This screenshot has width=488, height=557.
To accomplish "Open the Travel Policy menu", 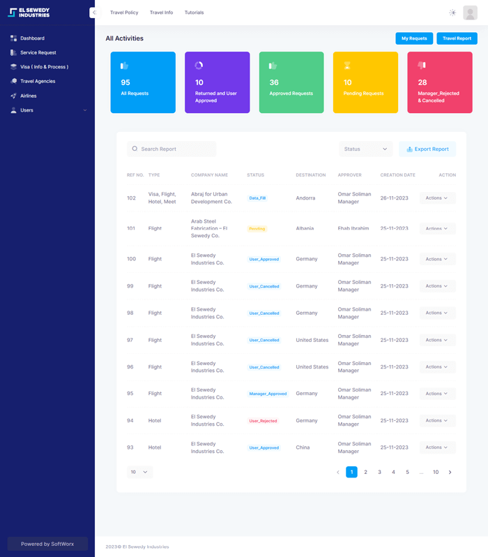I will (124, 13).
